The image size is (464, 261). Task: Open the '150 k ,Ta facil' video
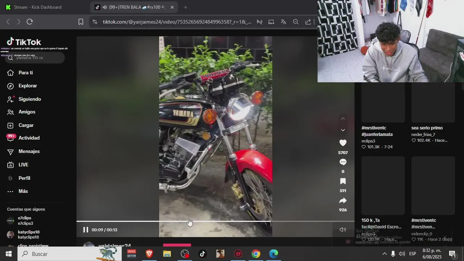(x=383, y=186)
